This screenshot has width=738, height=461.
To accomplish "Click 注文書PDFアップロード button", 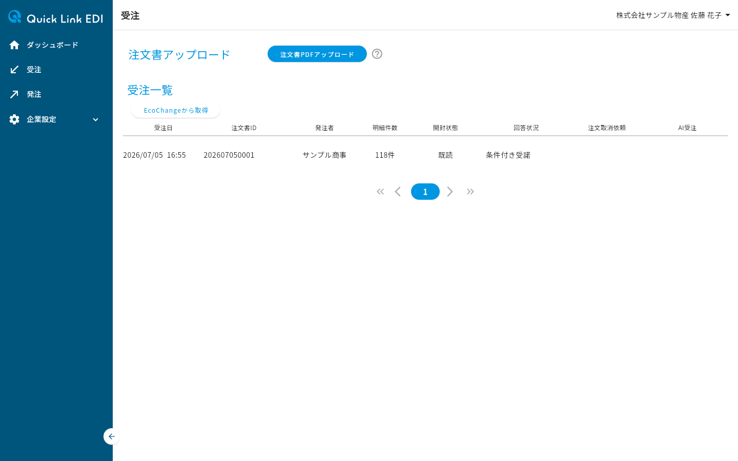I will pyautogui.click(x=317, y=54).
